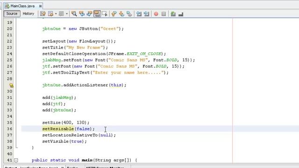This screenshot has width=299, height=168.
Task: Go to Find Next Occurrence icon
Action: 89,14
